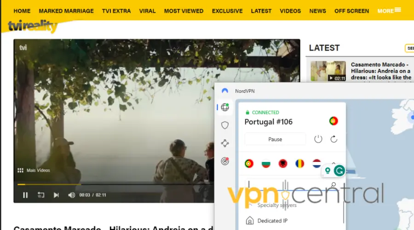This screenshot has height=230, width=414.
Task: Click the Grammarly G icon
Action: (339, 171)
